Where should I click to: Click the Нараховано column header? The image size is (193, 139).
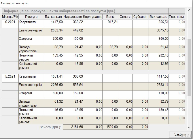(73, 17)
